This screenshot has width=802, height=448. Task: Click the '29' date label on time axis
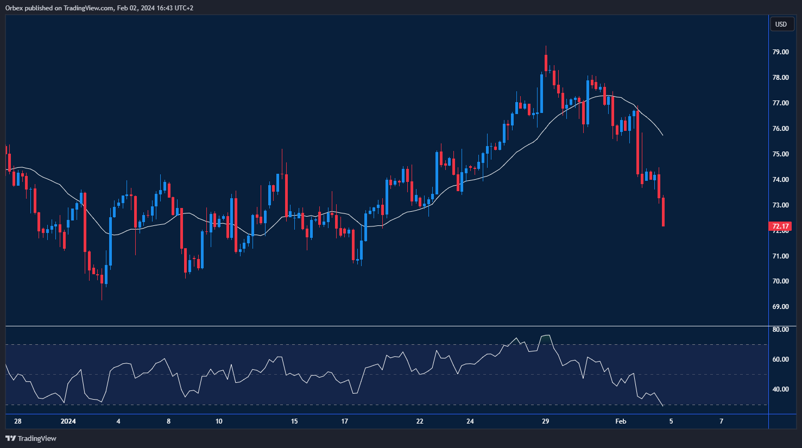tap(546, 421)
